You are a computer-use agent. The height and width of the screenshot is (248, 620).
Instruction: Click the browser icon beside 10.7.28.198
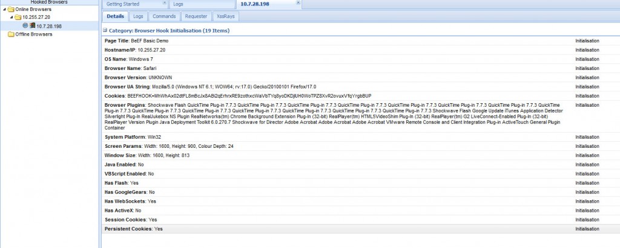(x=25, y=26)
